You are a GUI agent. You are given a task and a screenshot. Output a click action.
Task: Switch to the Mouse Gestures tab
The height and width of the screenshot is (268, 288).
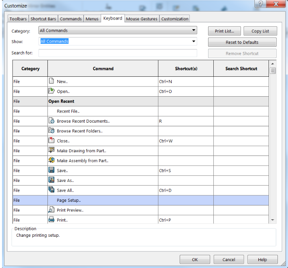point(142,19)
